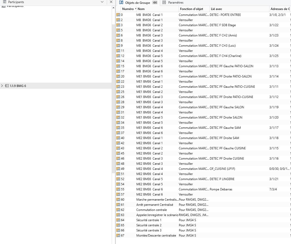Click the group object icon for object 64
This screenshot has height=244, width=291.
pos(118,220)
